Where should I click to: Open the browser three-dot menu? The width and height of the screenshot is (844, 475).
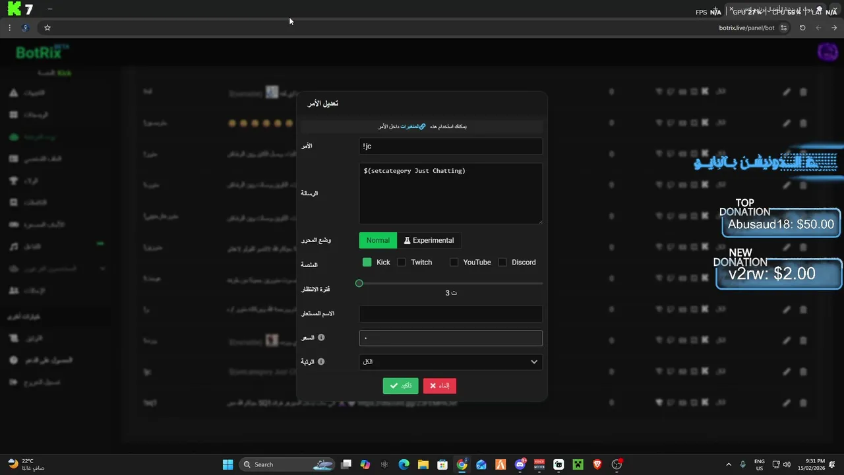coord(9,28)
